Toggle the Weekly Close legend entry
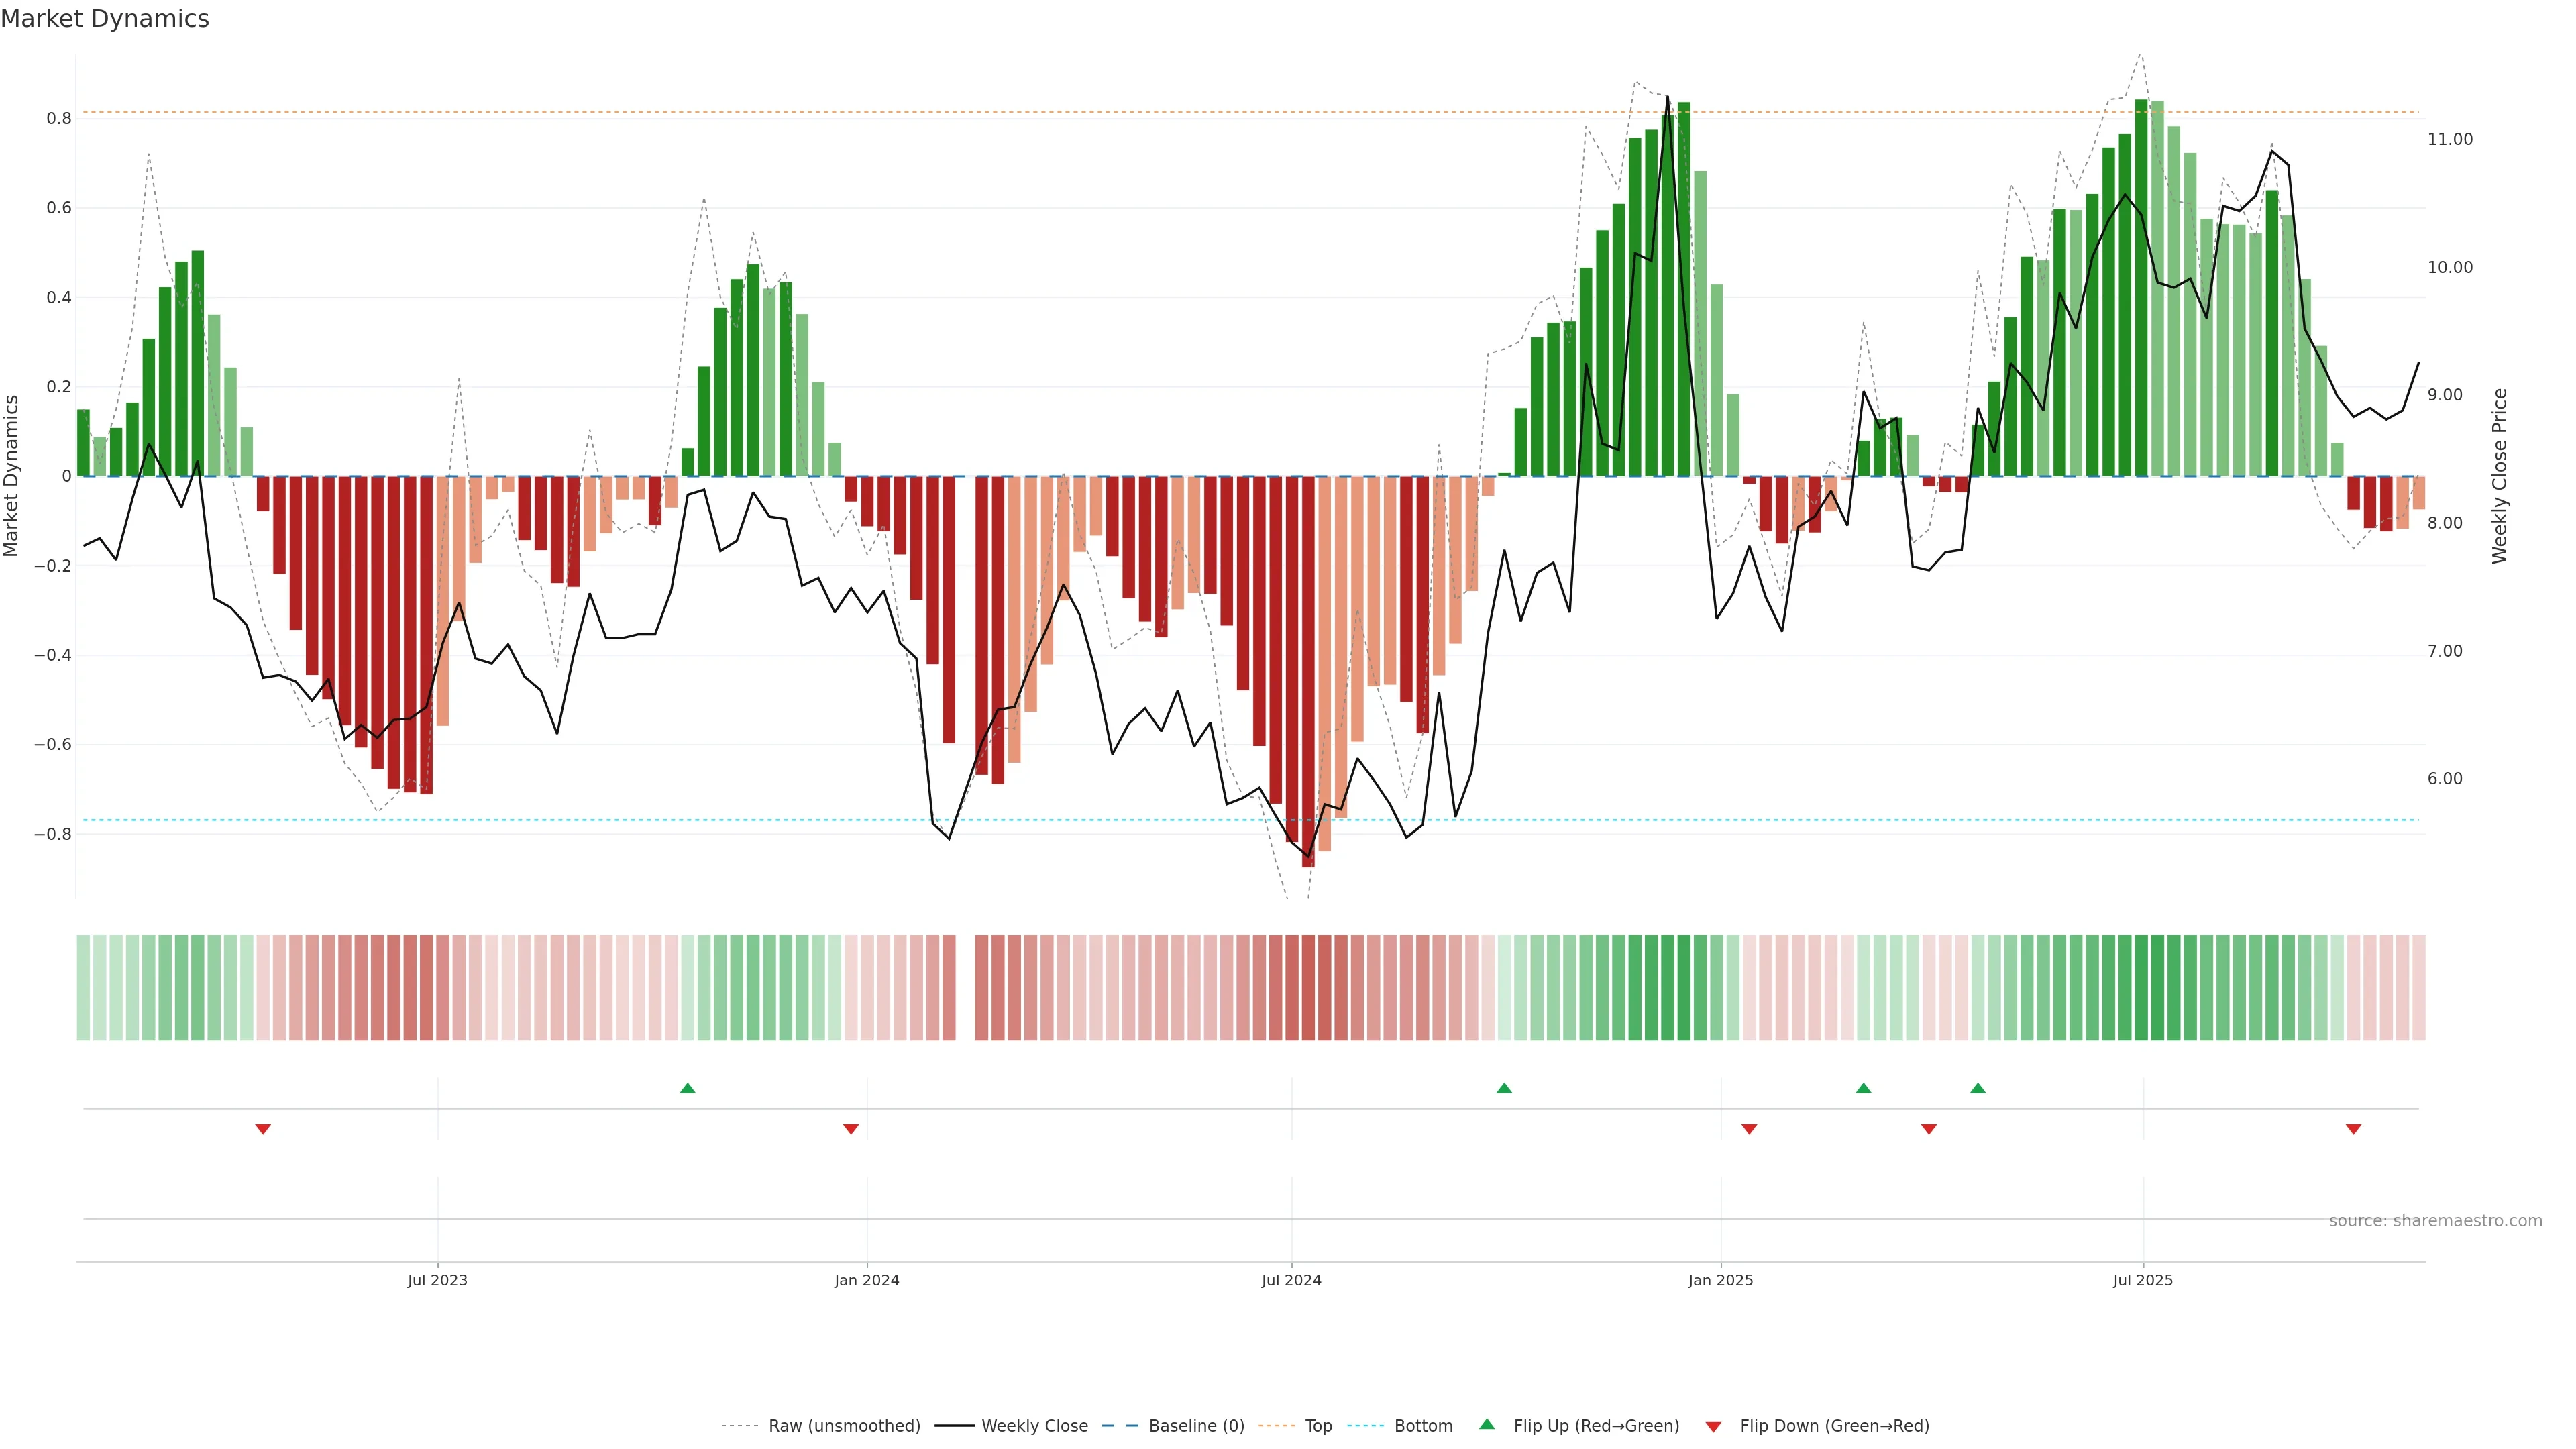Image resolution: width=2576 pixels, height=1449 pixels. pyautogui.click(x=1034, y=1425)
